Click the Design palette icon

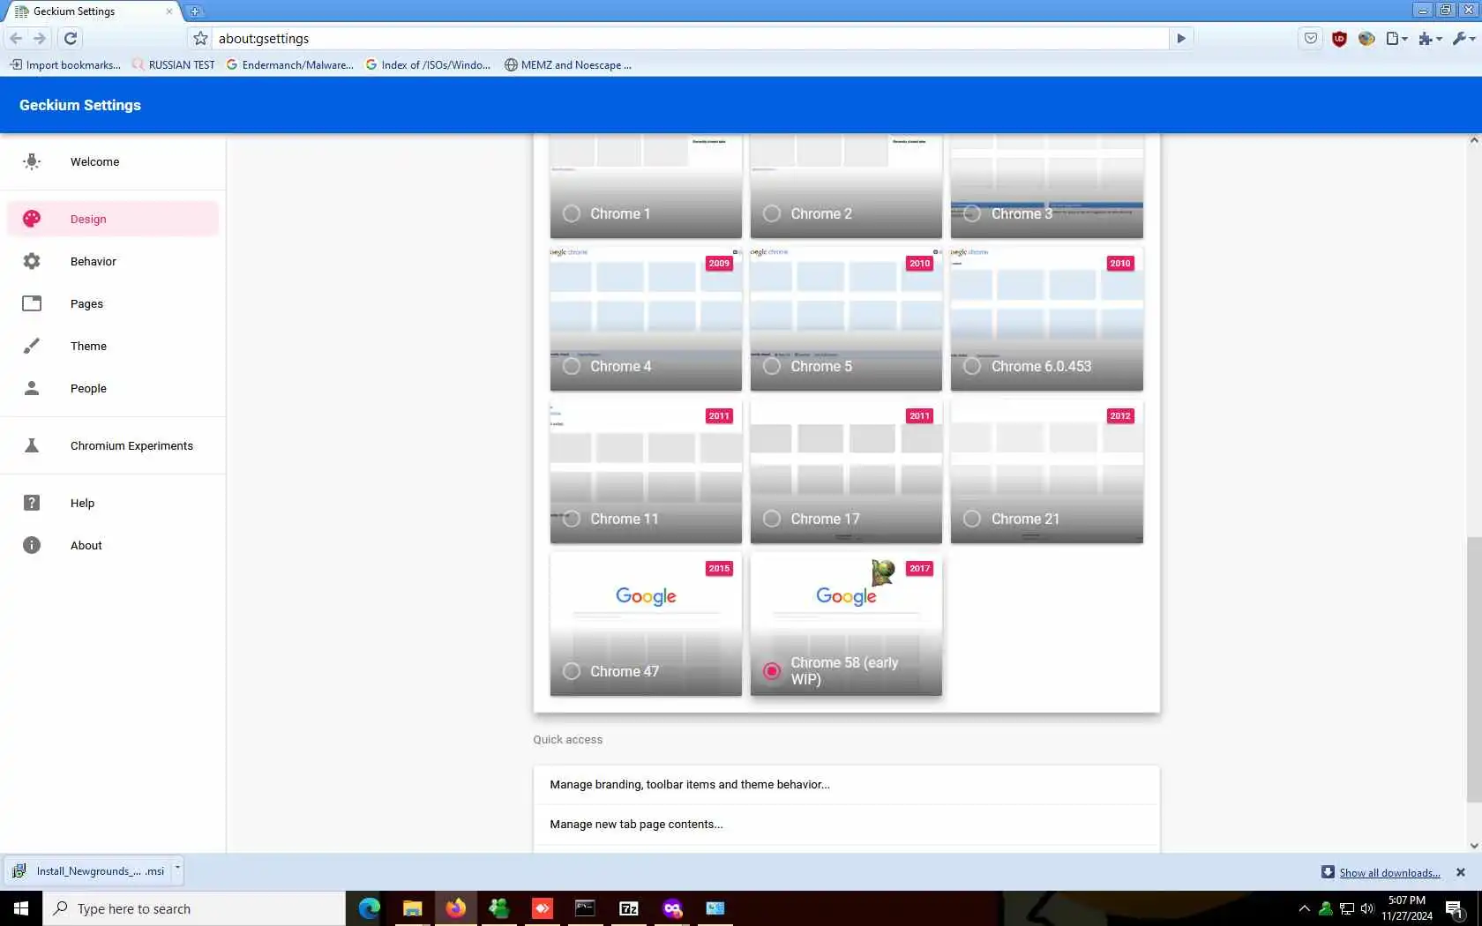(x=32, y=219)
